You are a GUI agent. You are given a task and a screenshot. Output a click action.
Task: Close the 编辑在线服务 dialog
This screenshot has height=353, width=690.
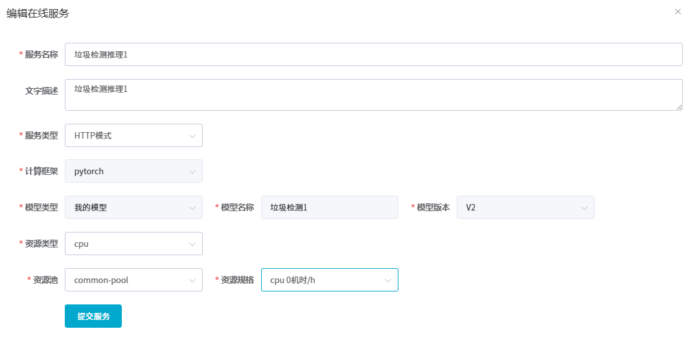pyautogui.click(x=678, y=12)
